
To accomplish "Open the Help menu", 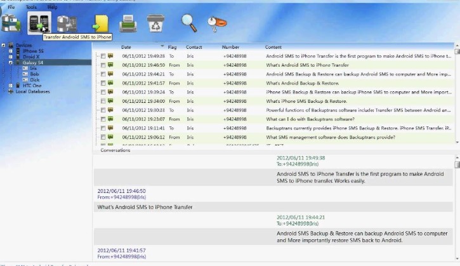I will [52, 7].
